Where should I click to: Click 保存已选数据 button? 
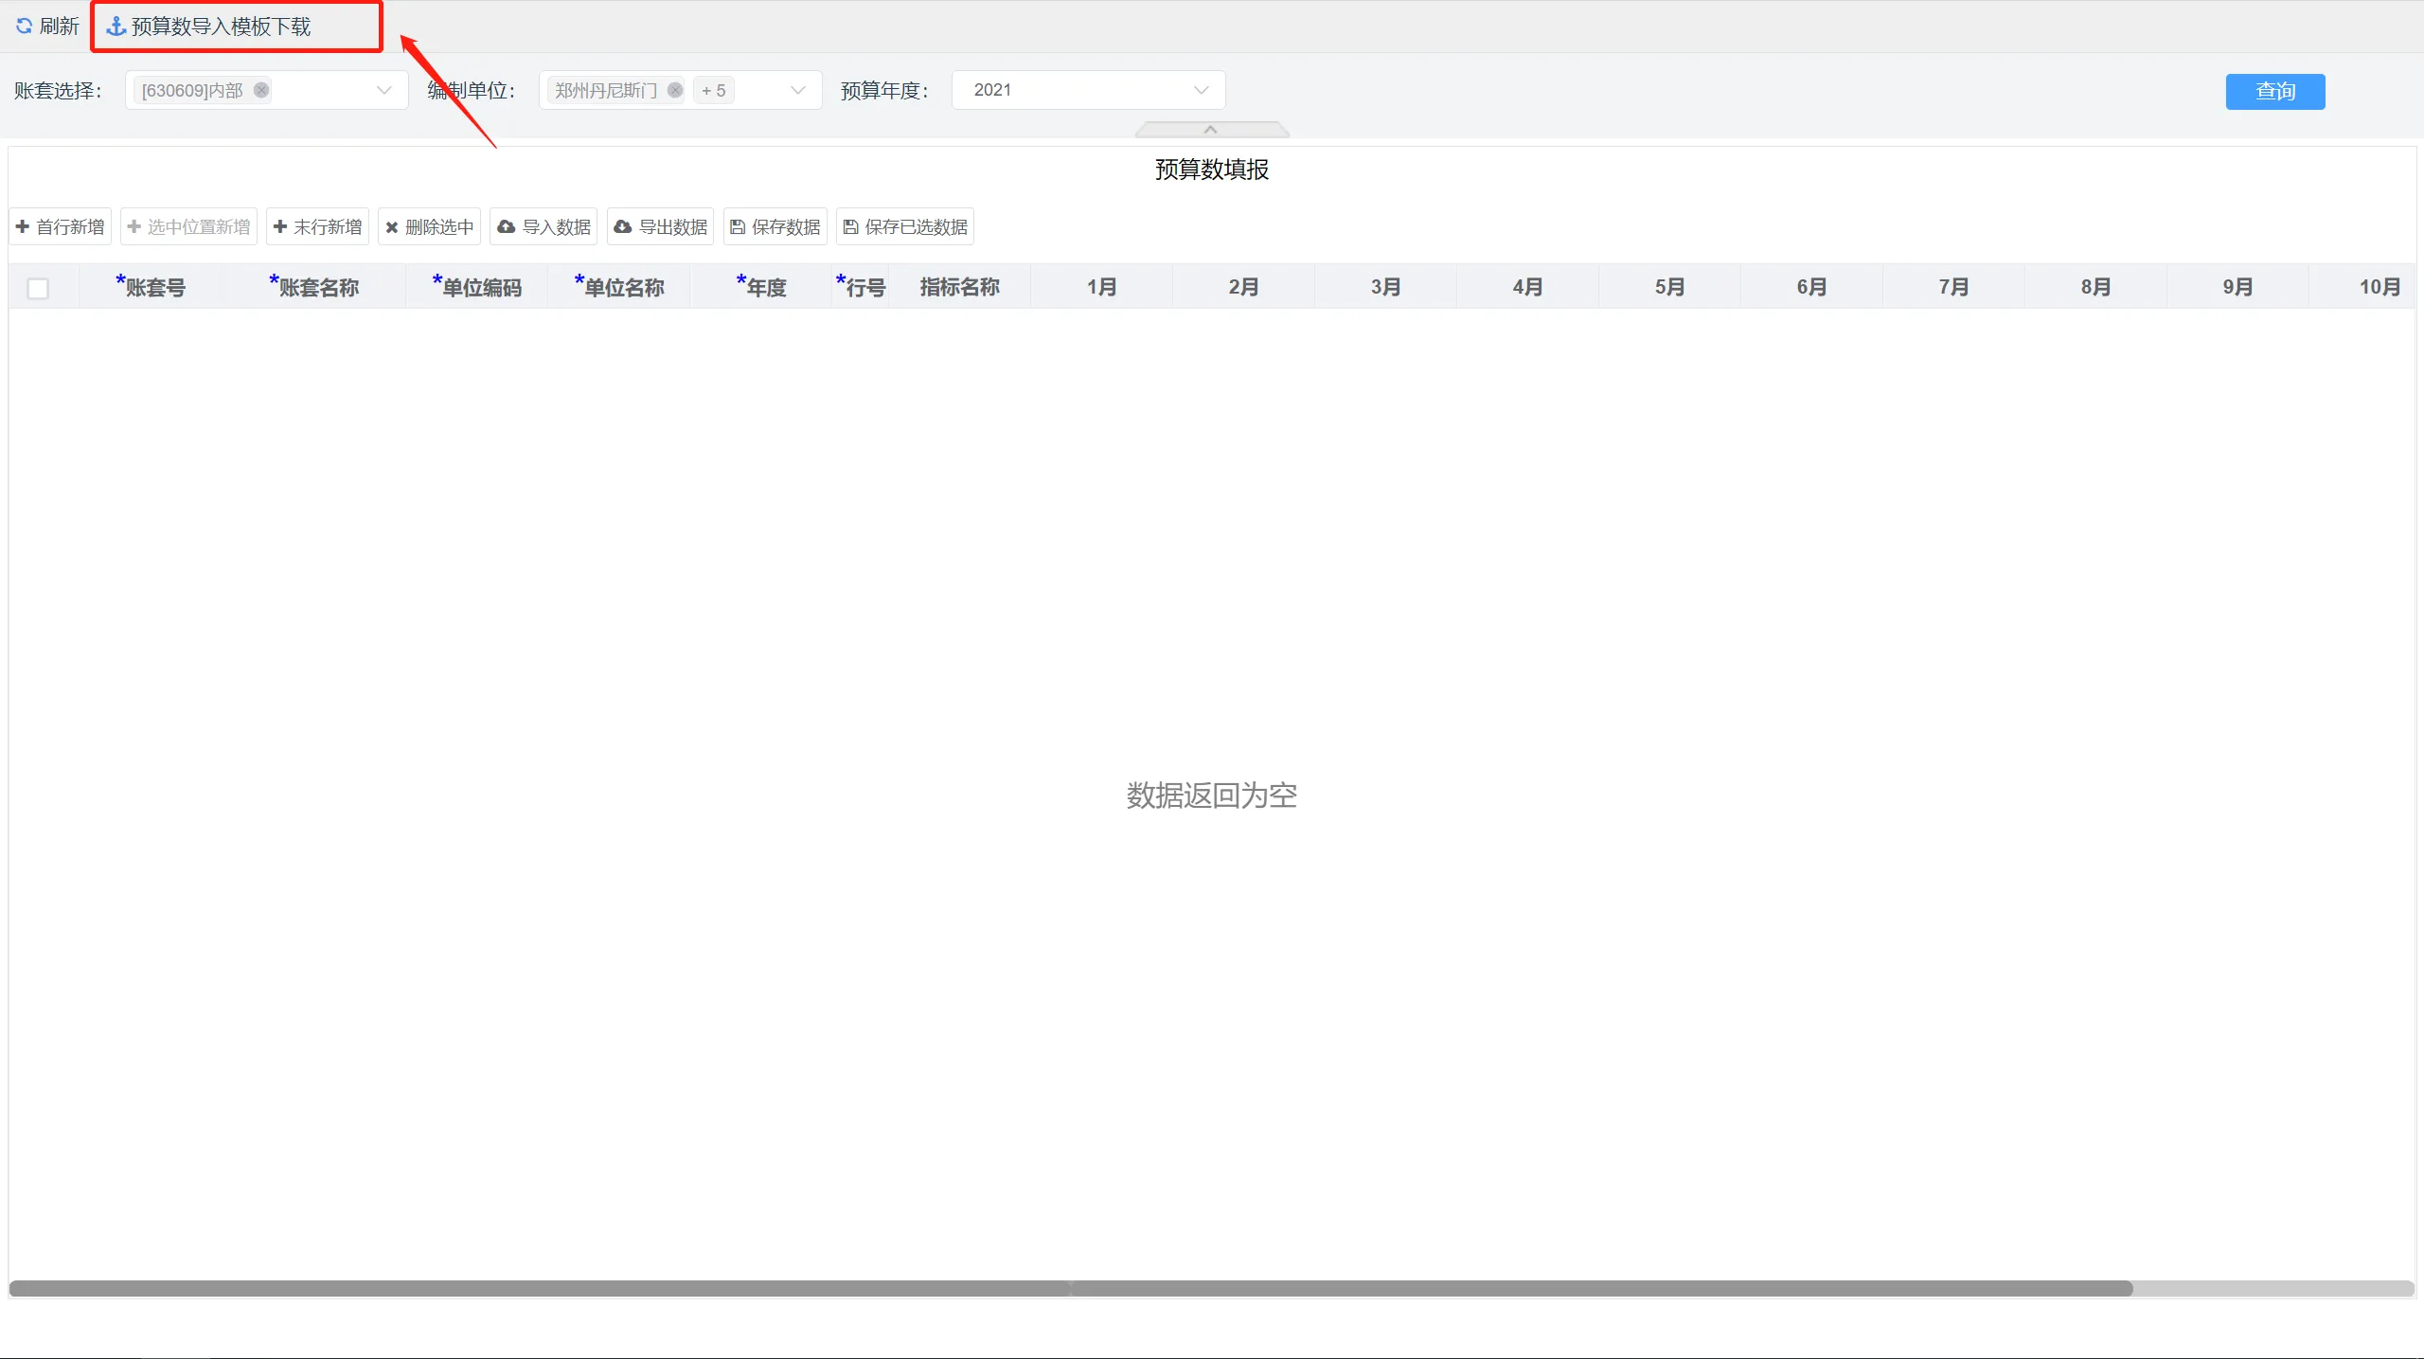coord(905,227)
